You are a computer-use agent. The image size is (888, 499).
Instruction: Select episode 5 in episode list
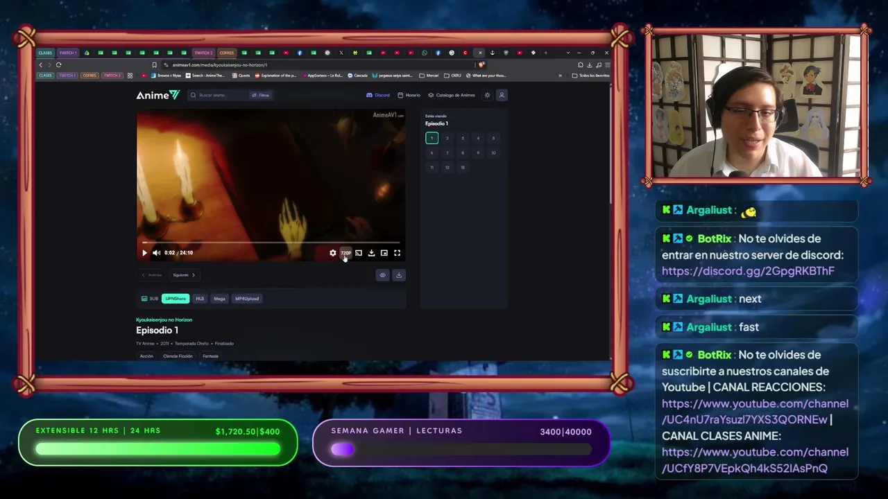pyautogui.click(x=493, y=138)
